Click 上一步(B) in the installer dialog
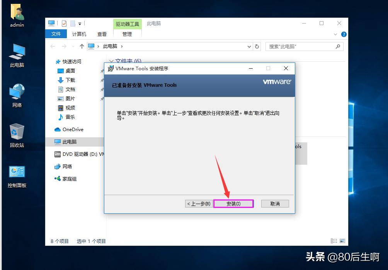 (x=199, y=203)
